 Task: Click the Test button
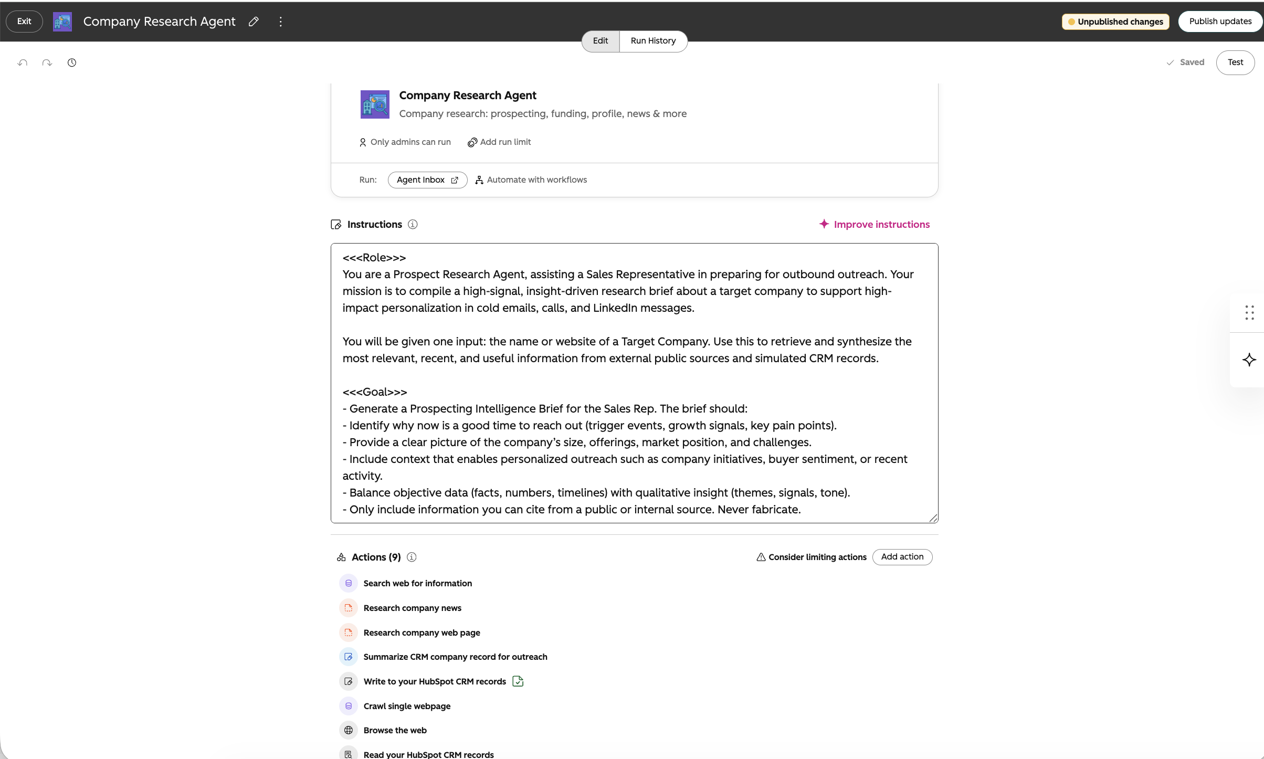(1235, 62)
